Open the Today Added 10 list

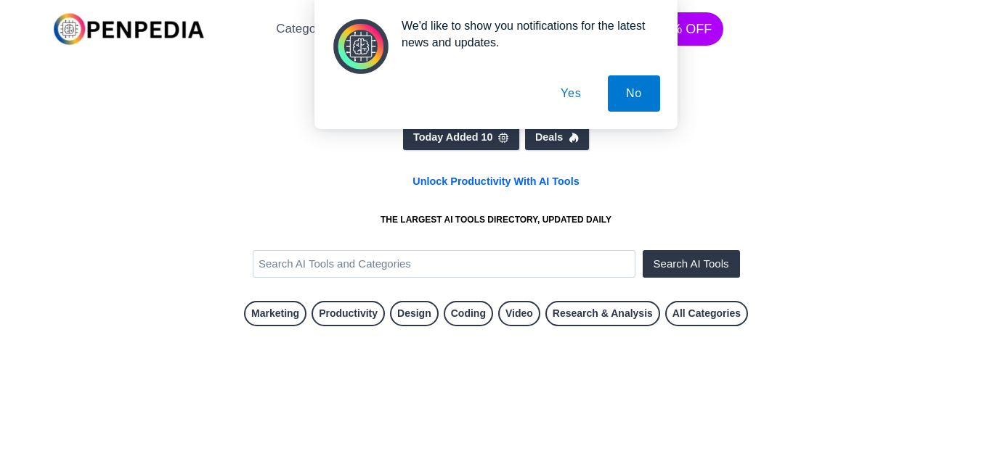(x=461, y=137)
